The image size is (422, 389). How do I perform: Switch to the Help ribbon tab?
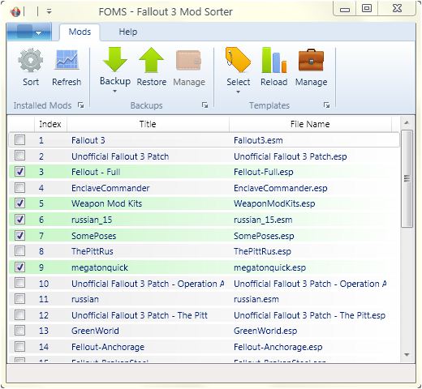point(128,32)
